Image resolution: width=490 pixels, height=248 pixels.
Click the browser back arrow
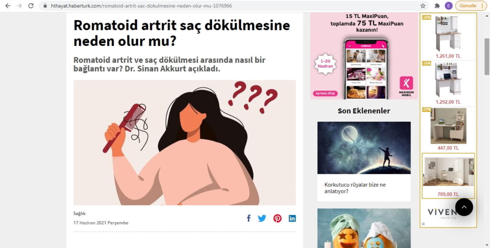[x=8, y=6]
